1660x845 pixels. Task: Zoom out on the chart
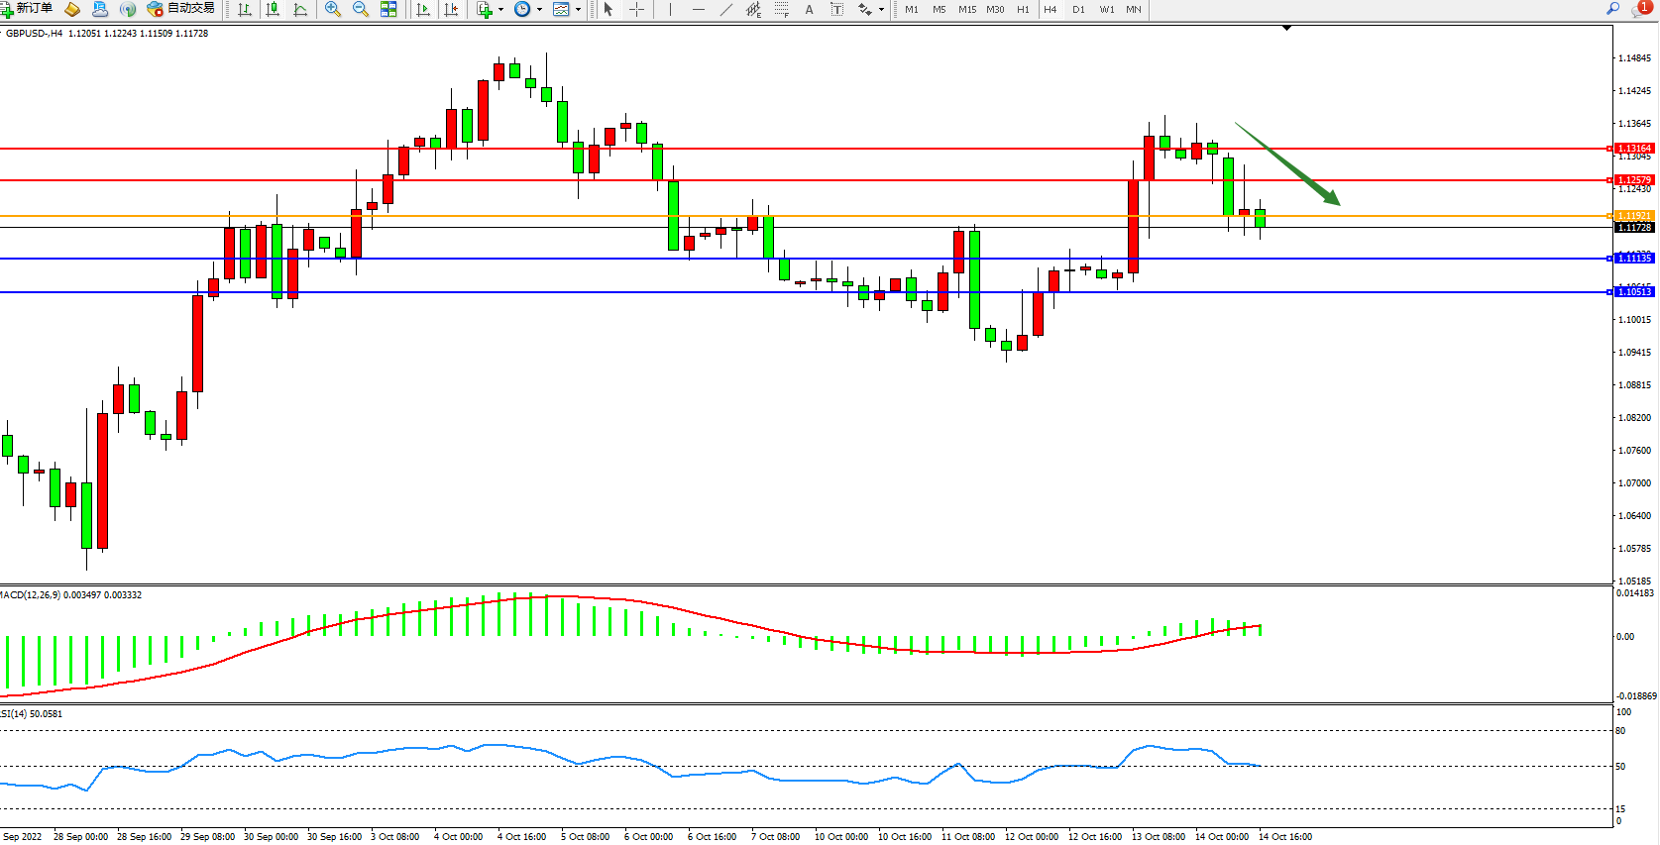(361, 9)
